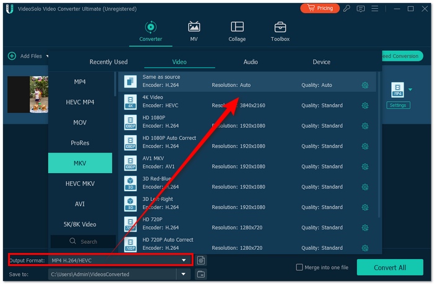Open settings gear for AV1 MKV
The height and width of the screenshot is (284, 434).
coord(365,167)
